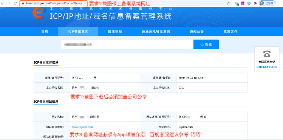Click the 全国咨询电话 label

(267, 62)
